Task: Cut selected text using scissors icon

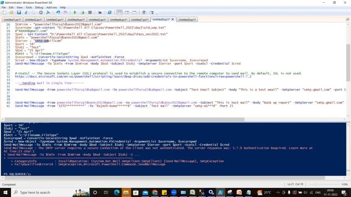Action: click(x=26, y=13)
